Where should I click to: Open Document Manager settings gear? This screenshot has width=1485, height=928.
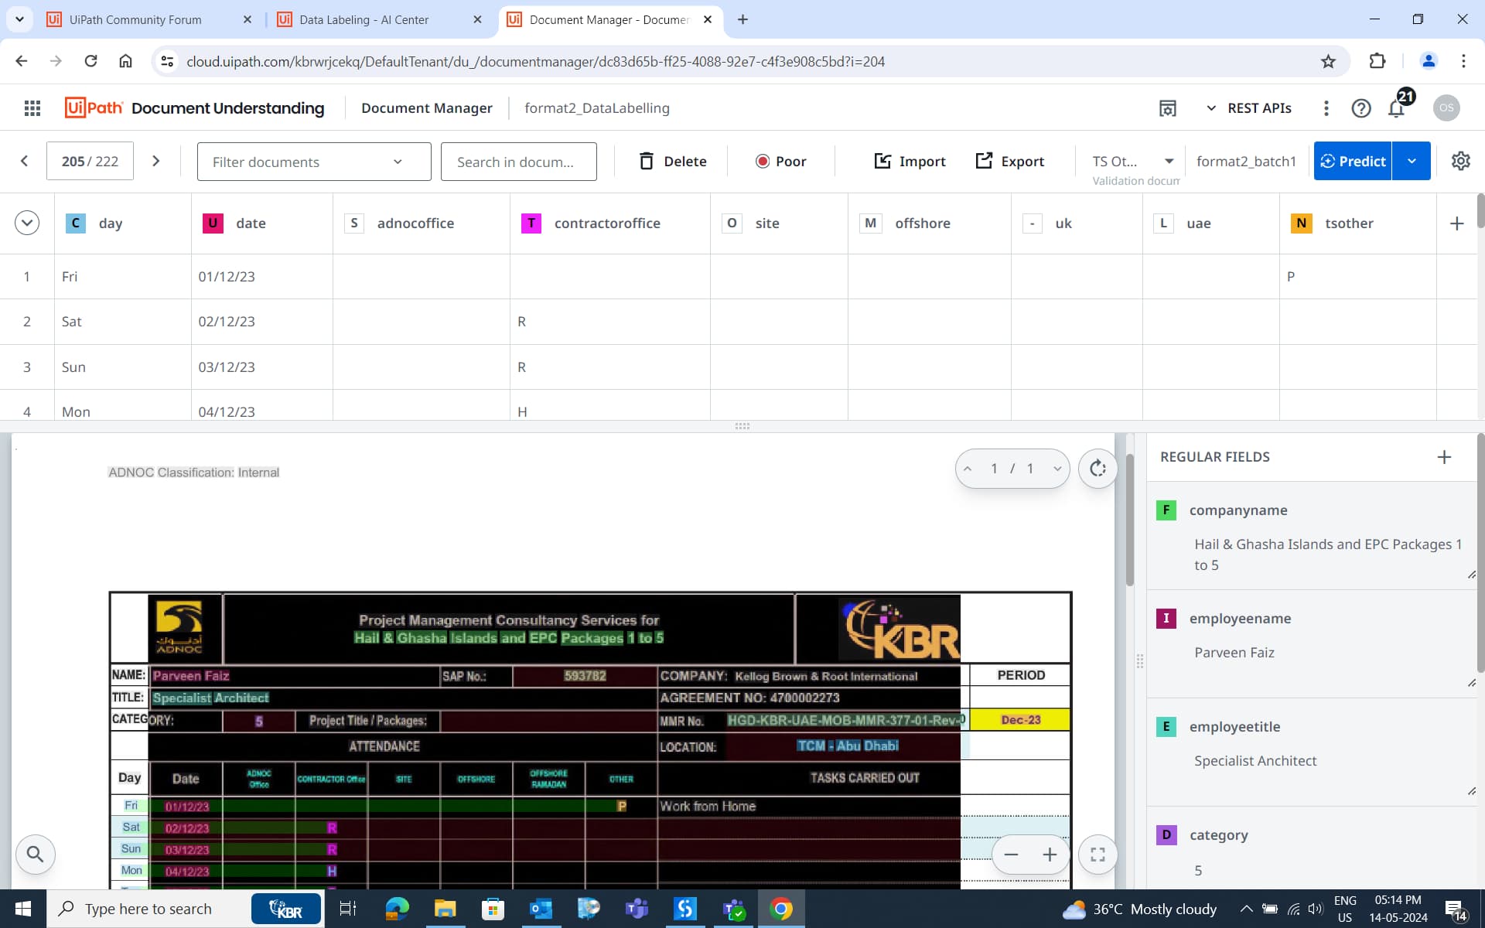[1460, 161]
